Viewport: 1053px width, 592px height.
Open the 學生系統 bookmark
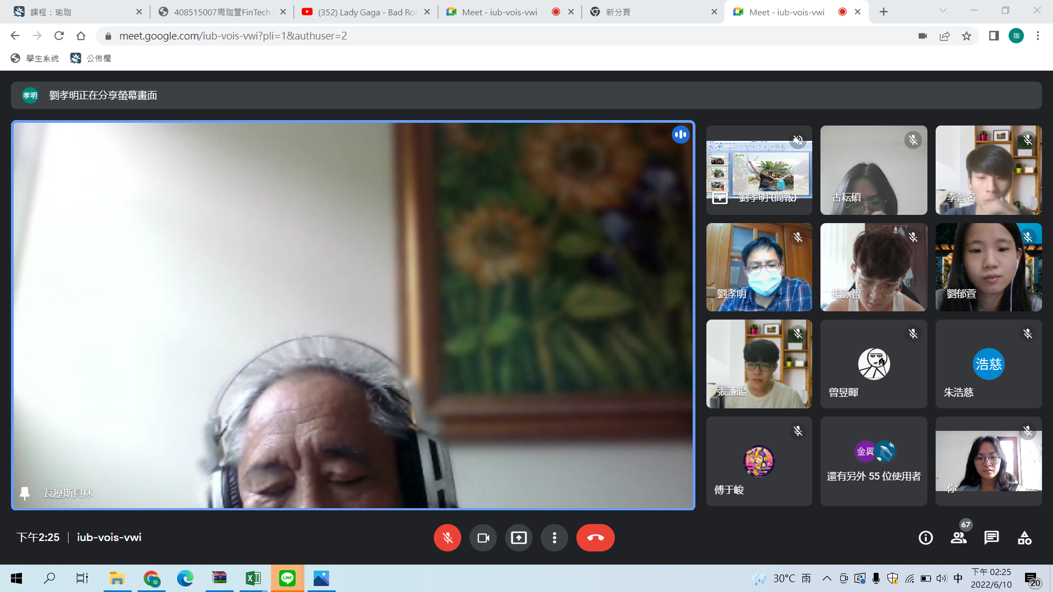click(35, 58)
